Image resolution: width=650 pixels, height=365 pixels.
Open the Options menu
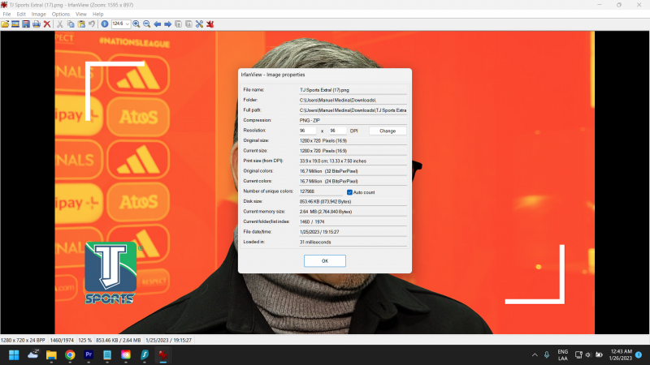(x=61, y=14)
